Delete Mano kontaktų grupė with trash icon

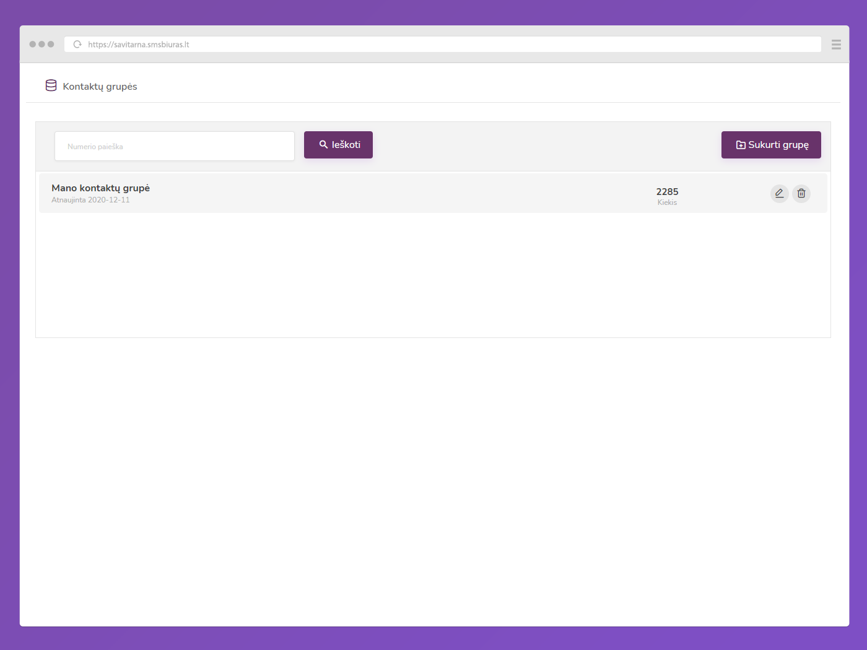tap(801, 193)
